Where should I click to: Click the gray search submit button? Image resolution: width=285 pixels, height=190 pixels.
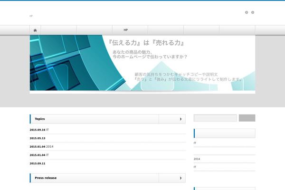tap(247, 118)
